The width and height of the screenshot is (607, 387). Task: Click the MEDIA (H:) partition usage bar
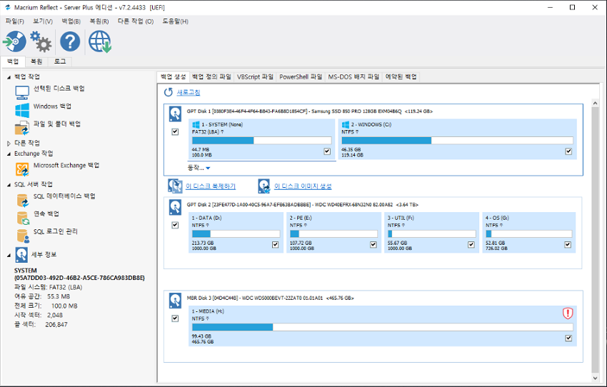383,327
